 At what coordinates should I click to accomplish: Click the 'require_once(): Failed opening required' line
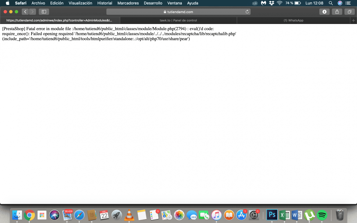pos(119,34)
